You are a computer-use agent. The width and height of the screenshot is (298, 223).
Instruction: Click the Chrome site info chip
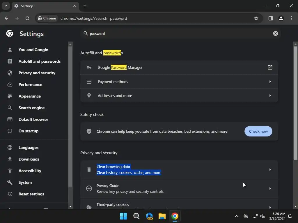(47, 18)
